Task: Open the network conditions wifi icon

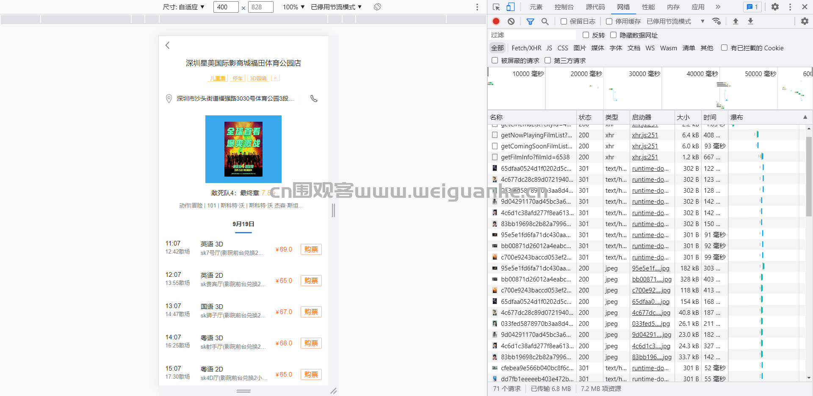Action: click(x=716, y=21)
